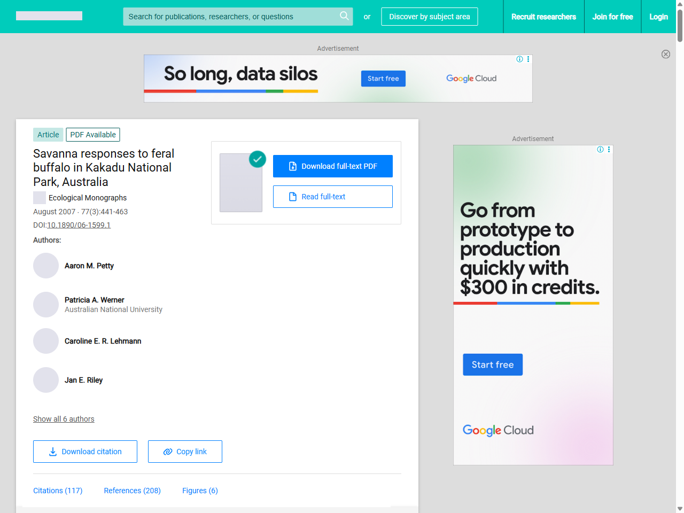Click Download full-text PDF button

pos(332,166)
